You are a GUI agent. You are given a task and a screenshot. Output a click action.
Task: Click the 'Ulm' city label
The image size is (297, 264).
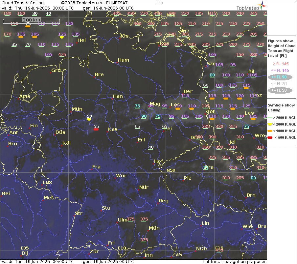coord(123,220)
